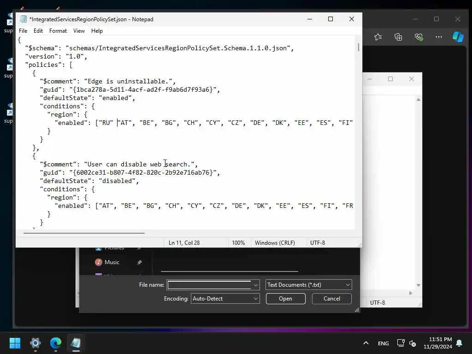Open the Help menu in Notepad

[97, 31]
